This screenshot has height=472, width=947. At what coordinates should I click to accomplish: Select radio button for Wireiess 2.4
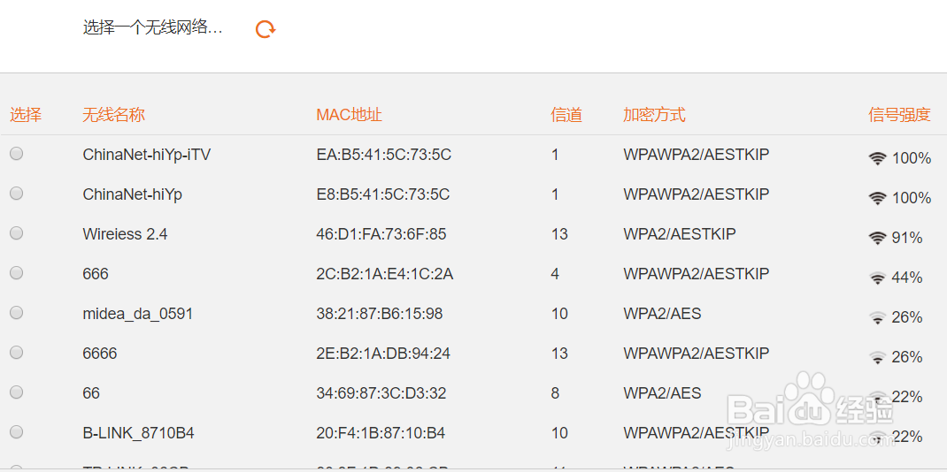click(17, 233)
